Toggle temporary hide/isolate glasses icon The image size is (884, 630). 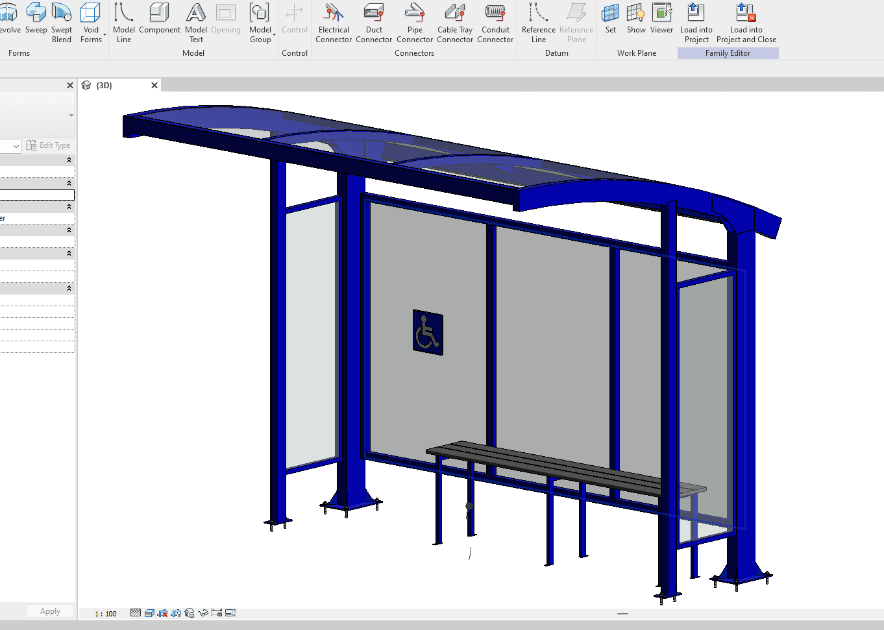[x=203, y=613]
